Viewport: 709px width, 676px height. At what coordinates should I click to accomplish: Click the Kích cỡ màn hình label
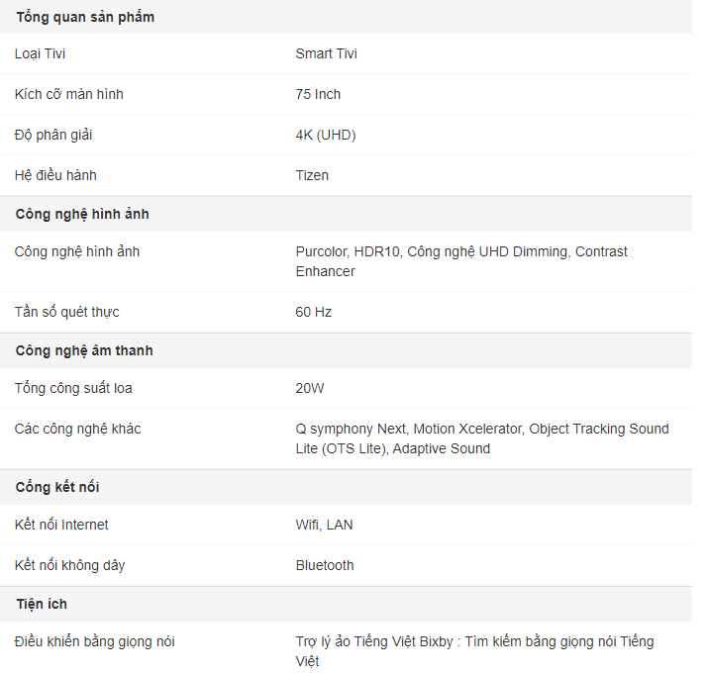68,94
